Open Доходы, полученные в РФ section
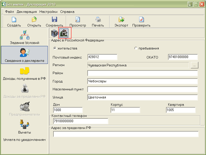 click(25, 73)
